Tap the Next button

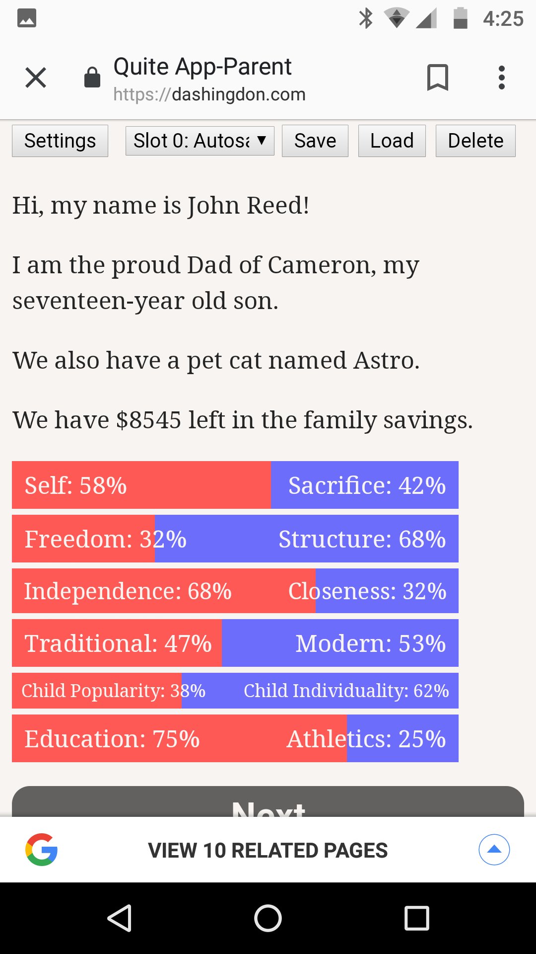pos(268,801)
